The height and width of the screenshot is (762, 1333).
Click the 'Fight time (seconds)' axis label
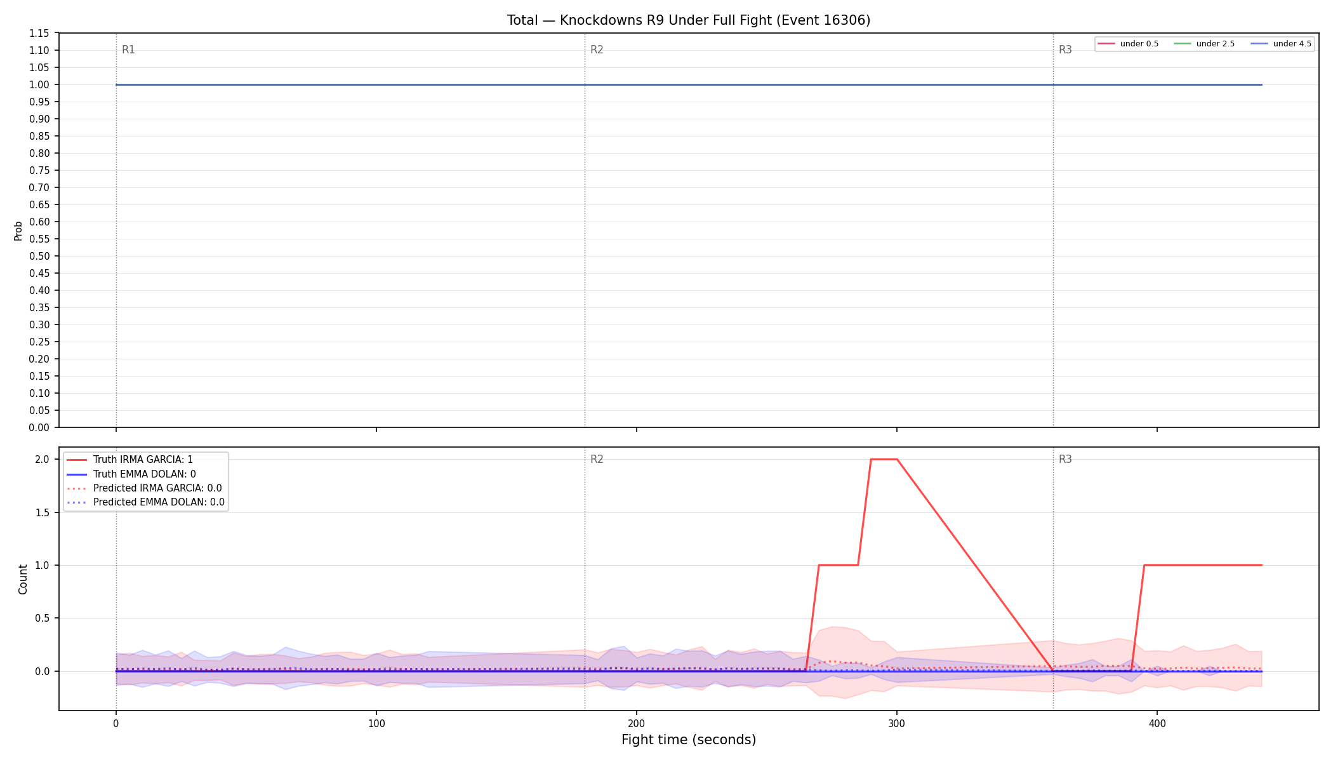point(689,740)
